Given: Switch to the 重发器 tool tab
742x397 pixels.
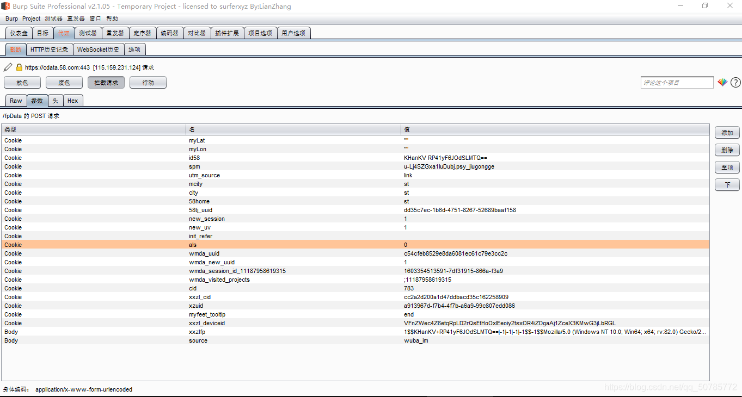Looking at the screenshot, I should 115,33.
